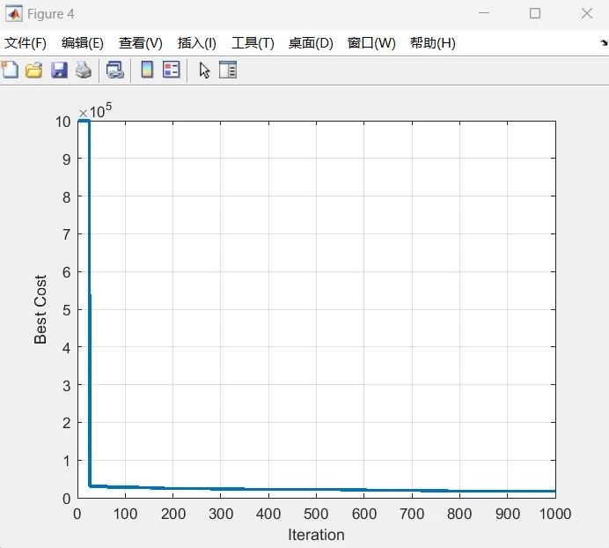Click the x-axis tick label 100

125,515
